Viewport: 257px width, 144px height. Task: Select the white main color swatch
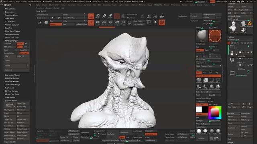(199, 109)
